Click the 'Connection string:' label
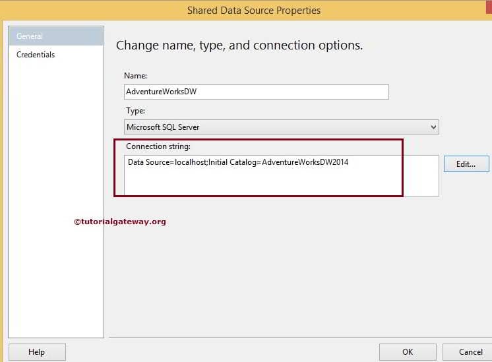The height and width of the screenshot is (362, 492). (x=158, y=146)
